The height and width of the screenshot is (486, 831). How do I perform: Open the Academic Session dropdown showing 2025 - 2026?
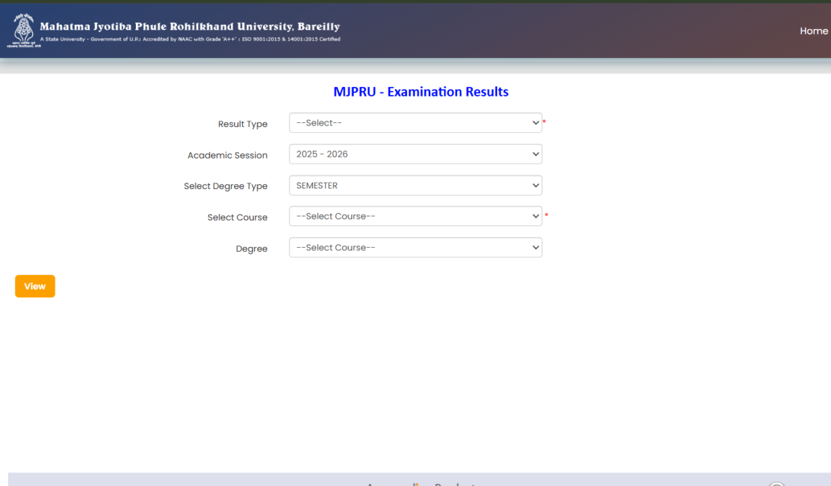point(415,154)
